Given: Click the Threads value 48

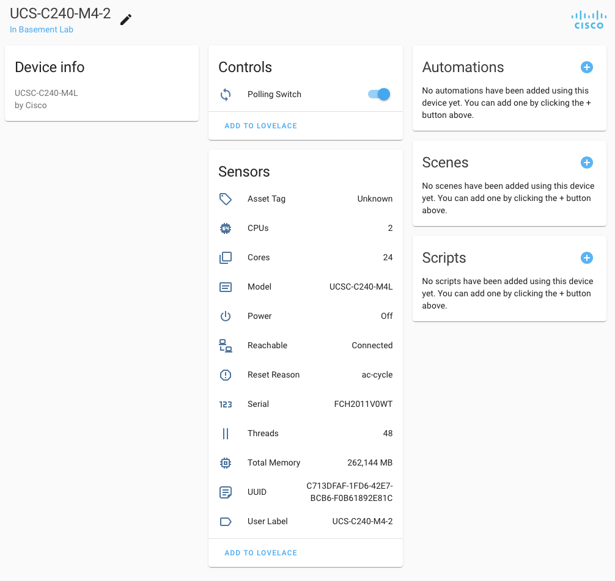Looking at the screenshot, I should pyautogui.click(x=388, y=434).
